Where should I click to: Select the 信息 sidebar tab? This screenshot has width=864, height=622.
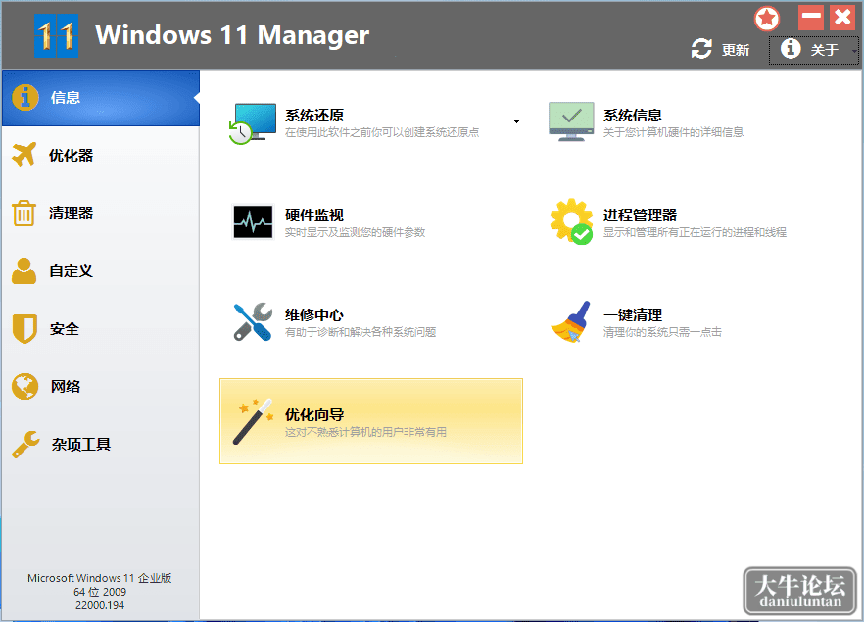pyautogui.click(x=101, y=98)
